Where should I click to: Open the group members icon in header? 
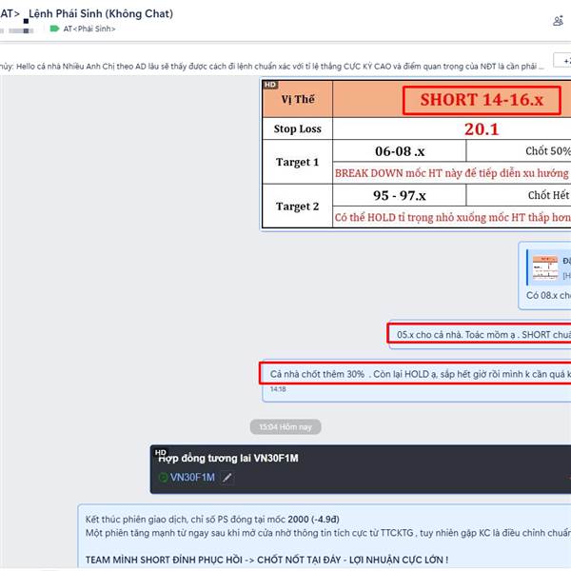(x=558, y=21)
